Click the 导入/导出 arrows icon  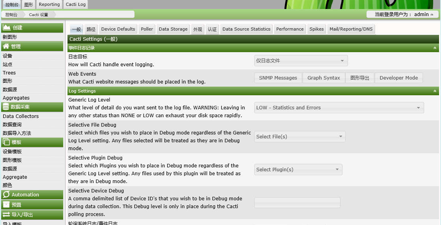[x=6, y=214]
